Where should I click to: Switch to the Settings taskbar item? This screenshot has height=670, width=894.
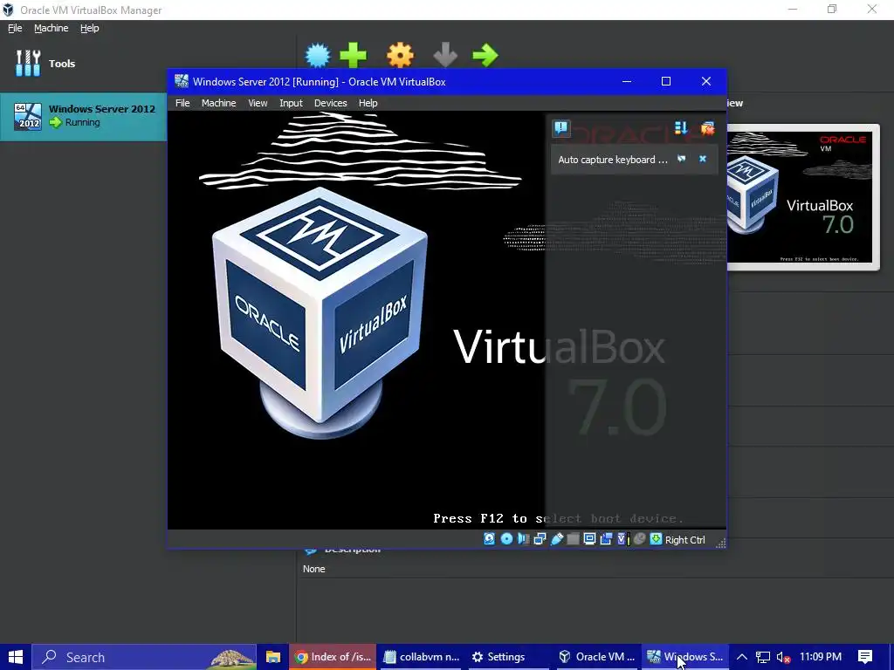tap(509, 657)
